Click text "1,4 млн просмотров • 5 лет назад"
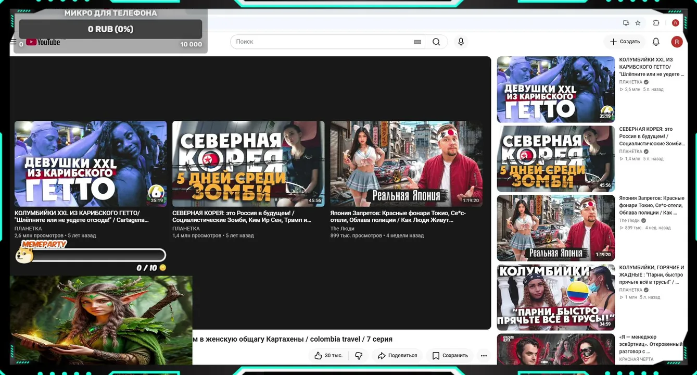Image resolution: width=697 pixels, height=375 pixels. pos(213,236)
